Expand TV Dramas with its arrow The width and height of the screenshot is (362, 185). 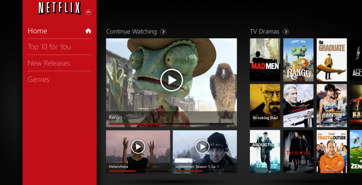286,32
